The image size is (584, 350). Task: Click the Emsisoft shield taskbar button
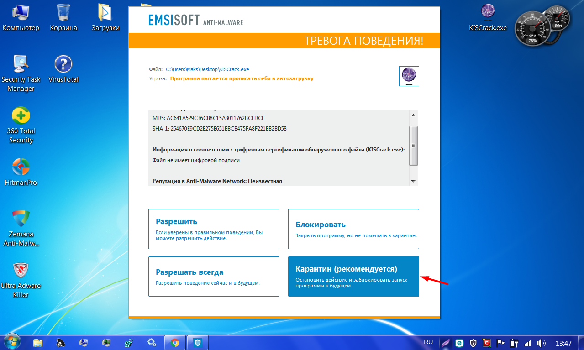[198, 342]
